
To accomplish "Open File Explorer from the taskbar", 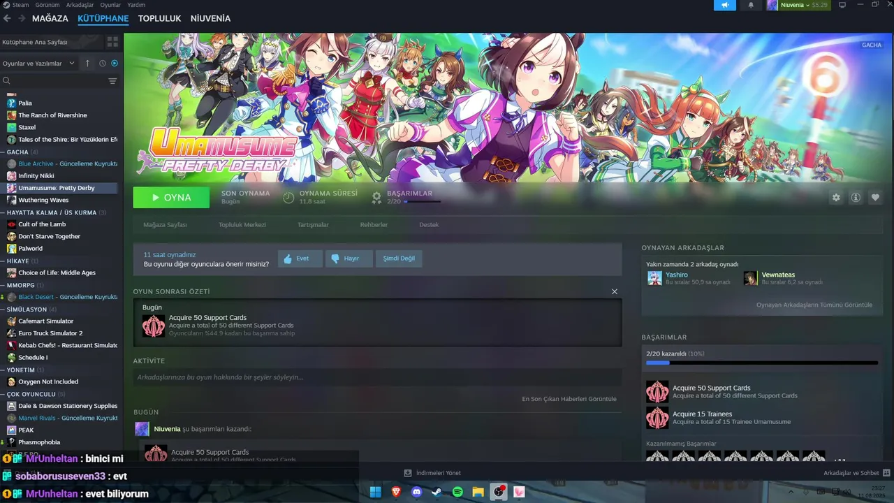I will tap(478, 492).
